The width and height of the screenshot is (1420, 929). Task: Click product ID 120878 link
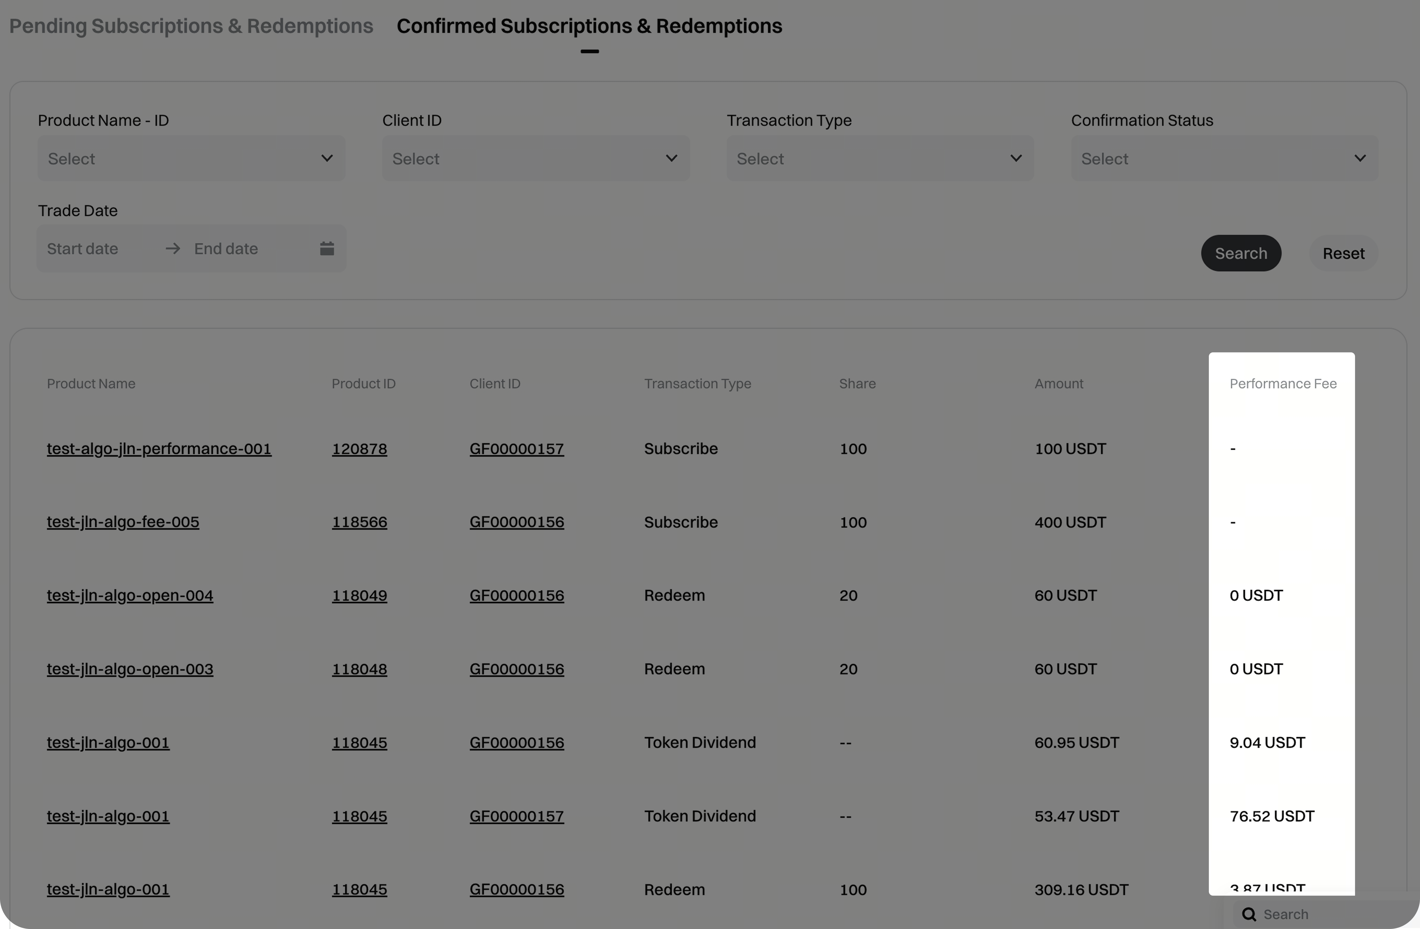pyautogui.click(x=359, y=448)
